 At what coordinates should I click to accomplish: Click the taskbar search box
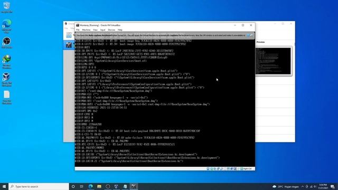point(39,186)
